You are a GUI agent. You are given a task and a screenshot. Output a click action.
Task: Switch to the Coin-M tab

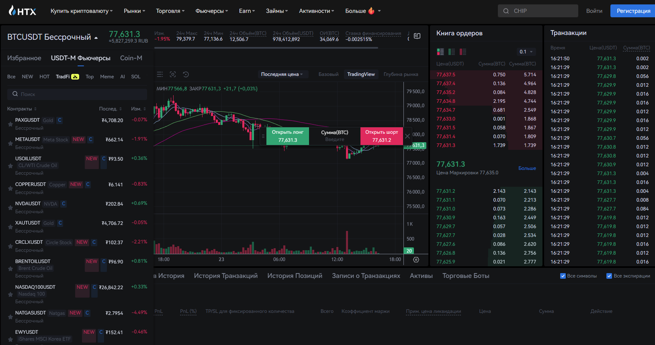(131, 58)
